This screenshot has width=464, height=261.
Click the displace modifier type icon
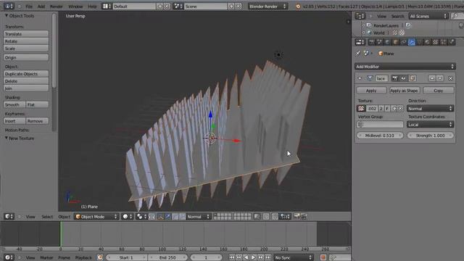tap(370, 78)
